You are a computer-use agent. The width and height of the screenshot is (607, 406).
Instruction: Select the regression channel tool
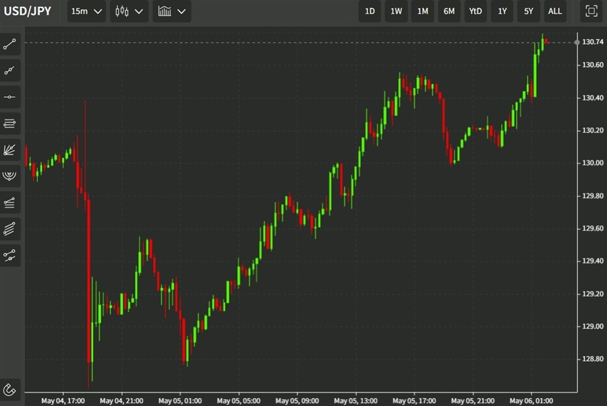[x=10, y=202]
